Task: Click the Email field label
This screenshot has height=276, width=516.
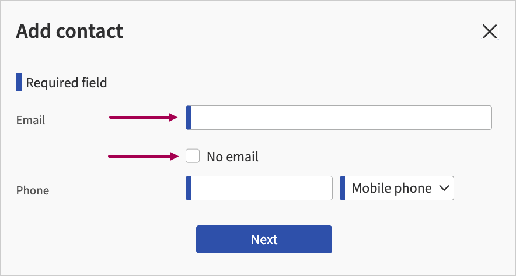Action: pos(31,121)
